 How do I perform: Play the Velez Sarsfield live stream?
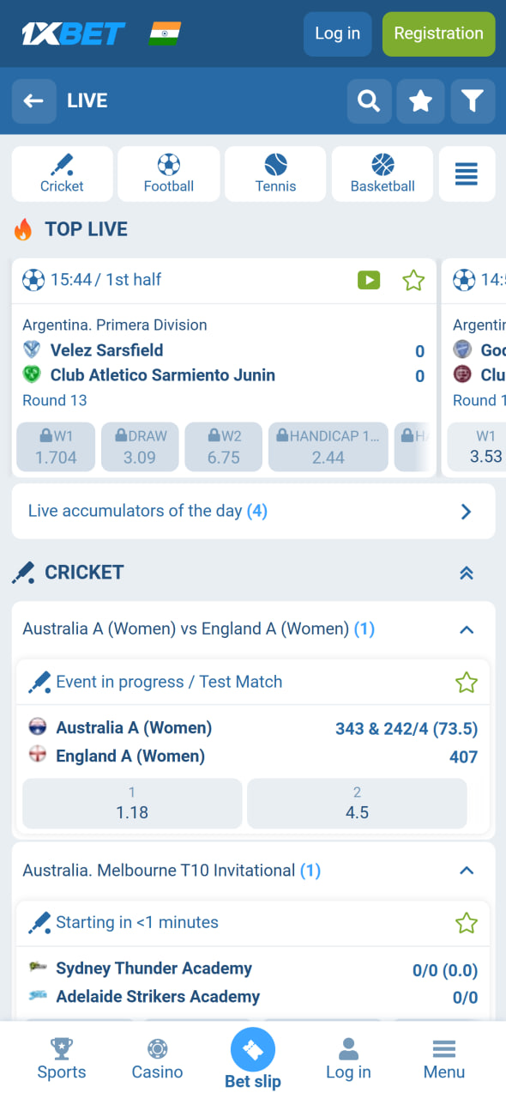(369, 280)
